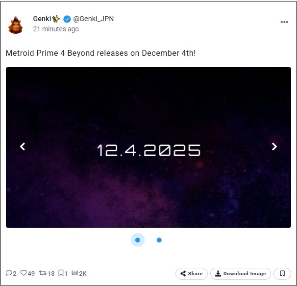This screenshot has width=297, height=286.
Task: Open Genki's profile avatar
Action: pyautogui.click(x=15, y=25)
